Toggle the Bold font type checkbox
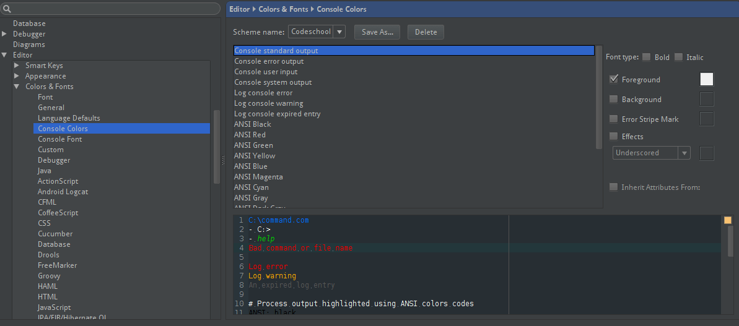739x326 pixels. coord(646,57)
